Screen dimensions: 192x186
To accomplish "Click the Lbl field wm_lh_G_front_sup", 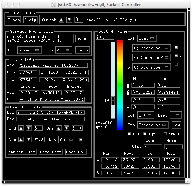I will pos(52,99).
